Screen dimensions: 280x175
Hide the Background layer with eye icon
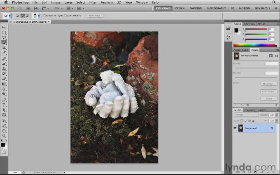coord(235,128)
